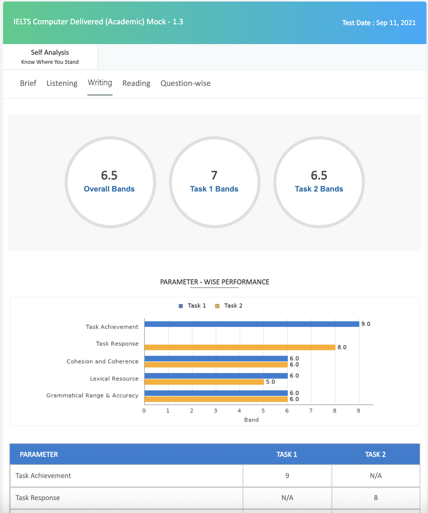Open the Brief tab

pyautogui.click(x=28, y=83)
